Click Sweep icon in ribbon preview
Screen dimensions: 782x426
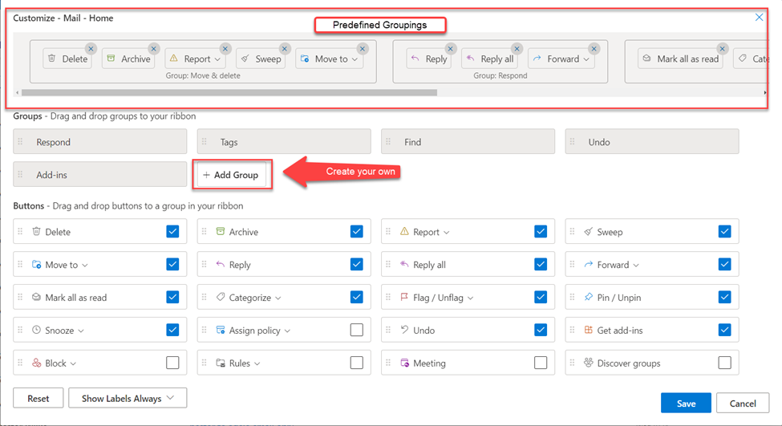pos(245,59)
